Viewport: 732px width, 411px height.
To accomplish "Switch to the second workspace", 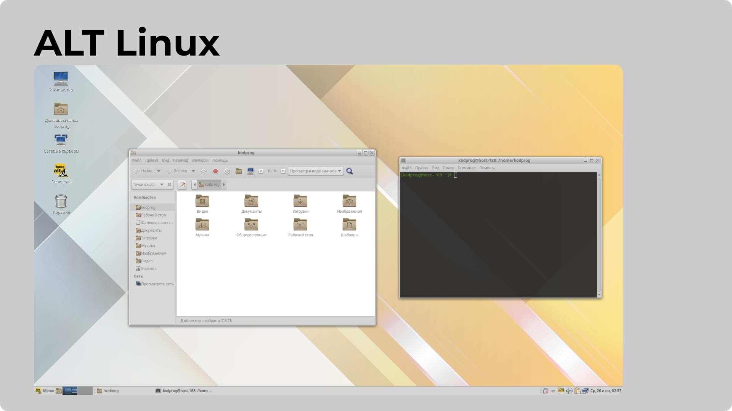I will [85, 391].
